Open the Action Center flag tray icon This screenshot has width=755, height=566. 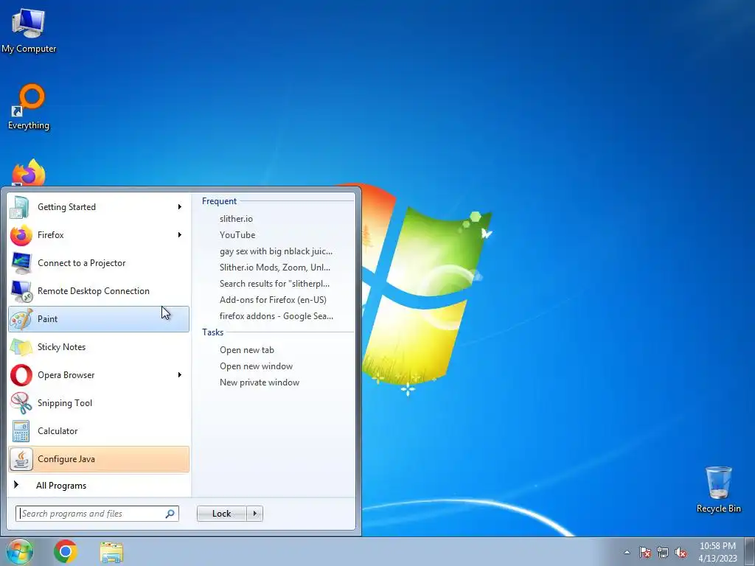point(645,552)
